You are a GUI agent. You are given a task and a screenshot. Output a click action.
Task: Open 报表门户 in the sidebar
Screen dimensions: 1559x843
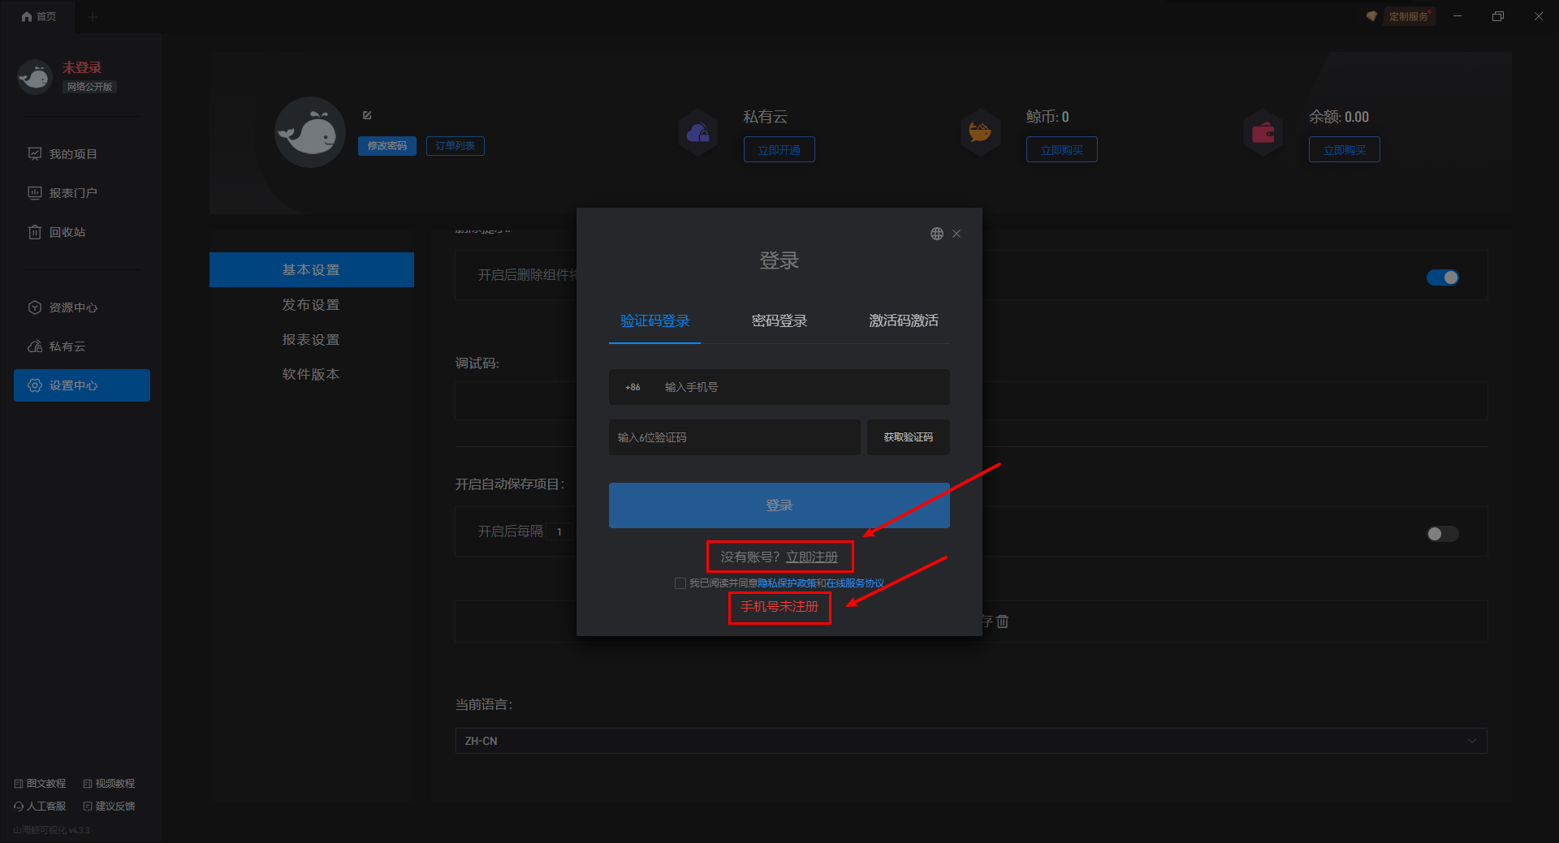click(x=81, y=193)
